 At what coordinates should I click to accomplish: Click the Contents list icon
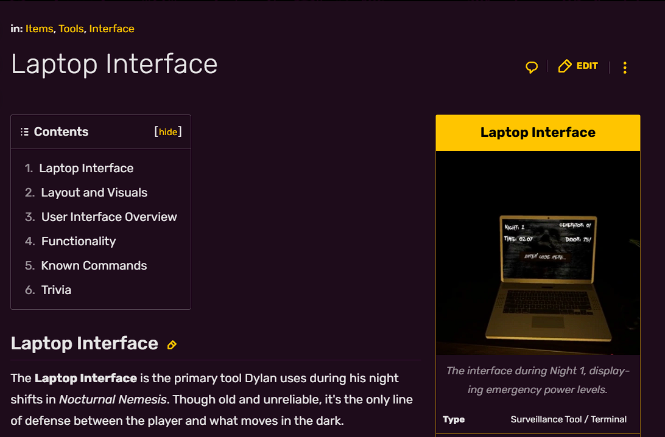coord(24,132)
